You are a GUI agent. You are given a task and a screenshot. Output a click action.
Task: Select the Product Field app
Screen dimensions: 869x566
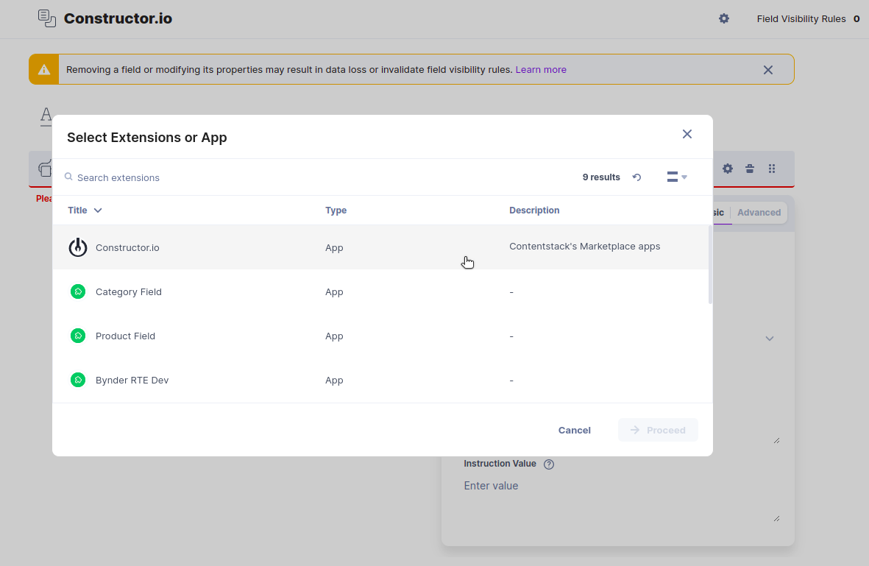point(380,336)
